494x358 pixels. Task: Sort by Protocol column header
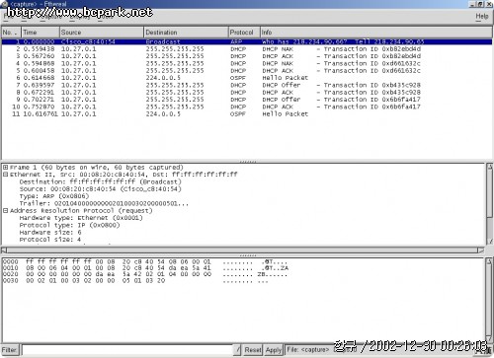[x=244, y=33]
